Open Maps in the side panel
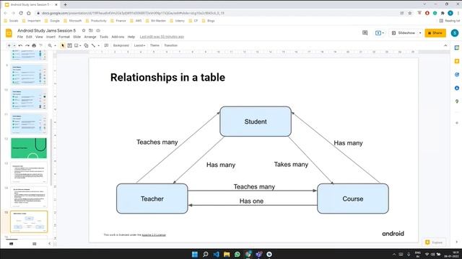 457,101
